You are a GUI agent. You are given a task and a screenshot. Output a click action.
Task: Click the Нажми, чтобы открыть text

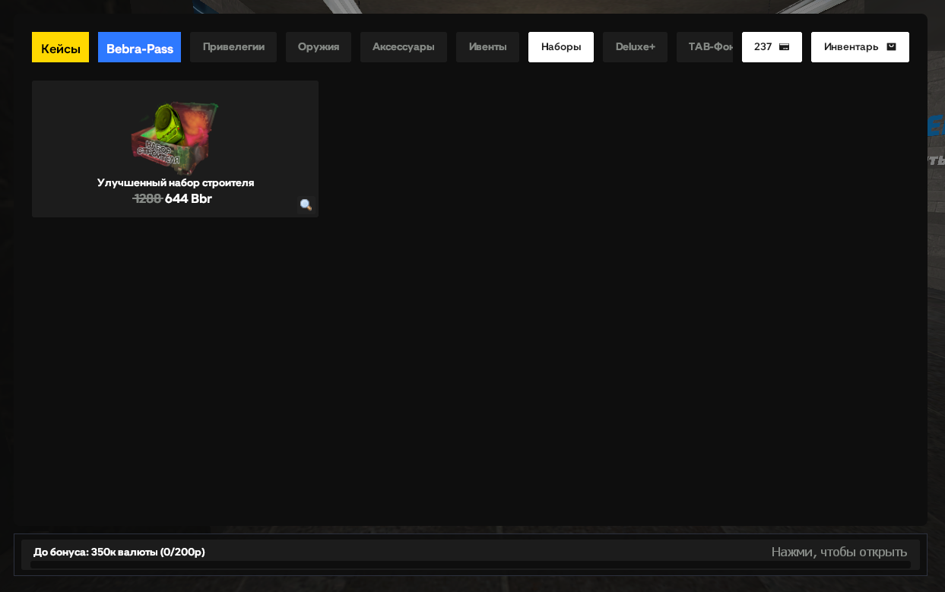click(839, 552)
